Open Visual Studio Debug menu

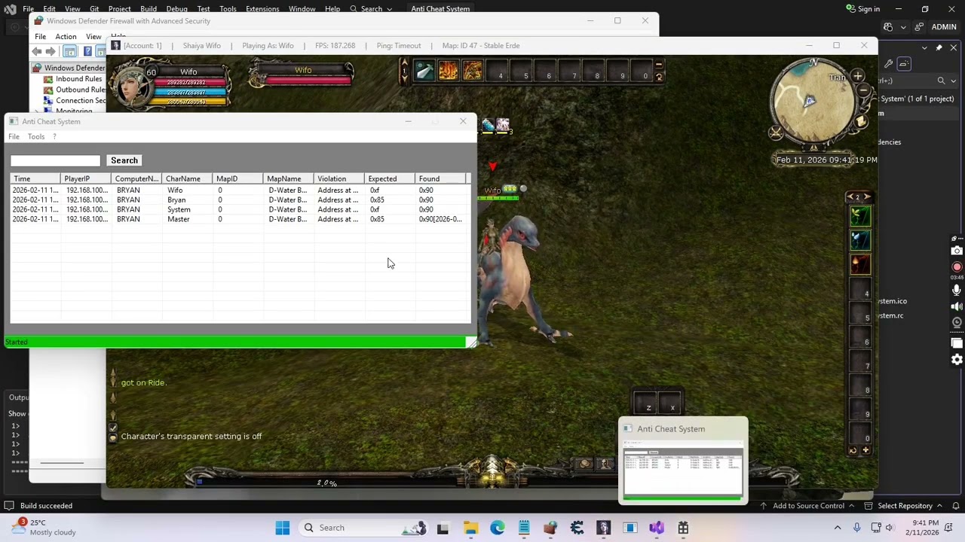tap(176, 9)
